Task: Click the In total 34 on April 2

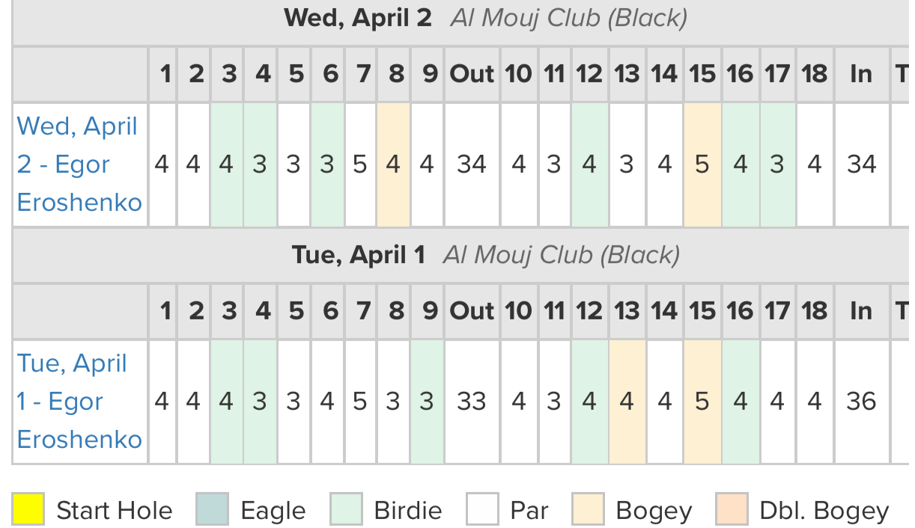Action: [x=861, y=165]
